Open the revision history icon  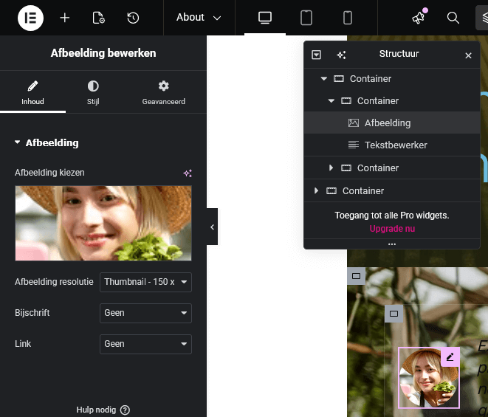(x=133, y=18)
